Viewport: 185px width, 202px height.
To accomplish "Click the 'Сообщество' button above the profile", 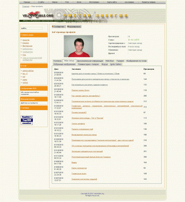I will click(59, 27).
